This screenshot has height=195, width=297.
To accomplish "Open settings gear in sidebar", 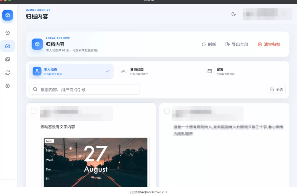I will click(x=8, y=86).
